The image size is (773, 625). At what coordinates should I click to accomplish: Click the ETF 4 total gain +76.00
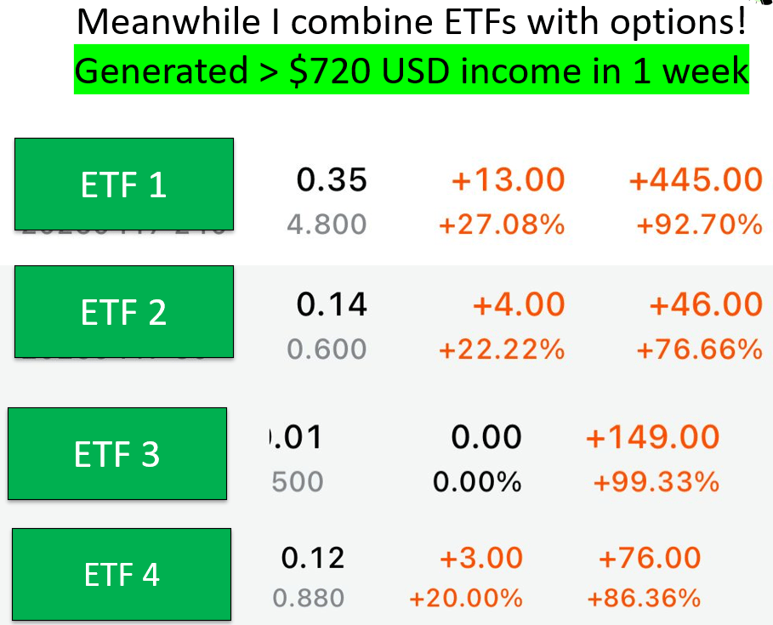point(650,558)
